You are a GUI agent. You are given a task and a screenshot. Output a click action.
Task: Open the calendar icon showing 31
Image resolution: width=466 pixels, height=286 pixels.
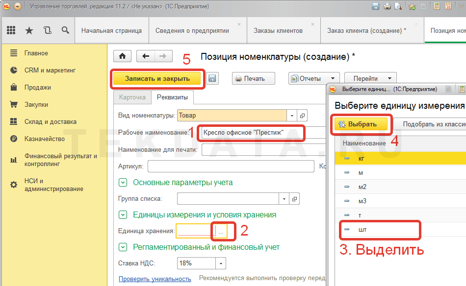pyautogui.click(x=448, y=6)
